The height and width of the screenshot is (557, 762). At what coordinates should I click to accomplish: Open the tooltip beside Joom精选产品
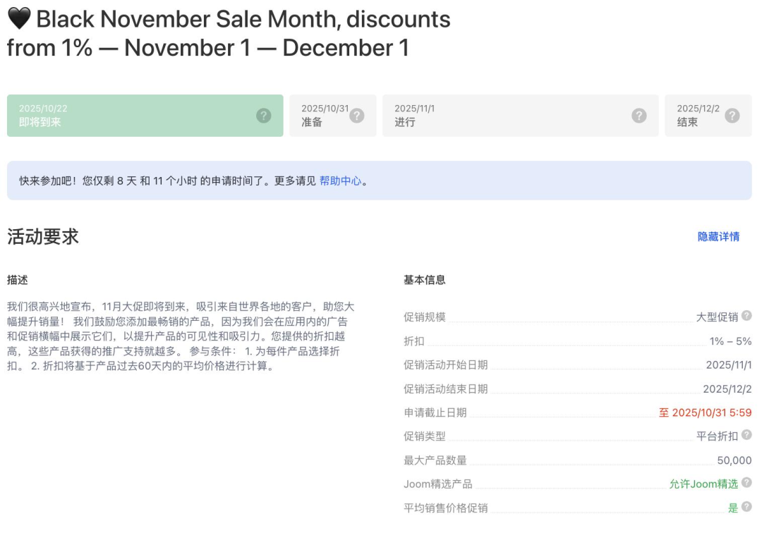pyautogui.click(x=748, y=484)
